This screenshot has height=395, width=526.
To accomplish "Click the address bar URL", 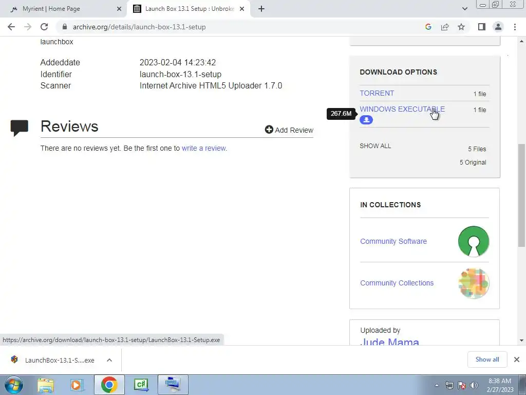I will click(139, 27).
